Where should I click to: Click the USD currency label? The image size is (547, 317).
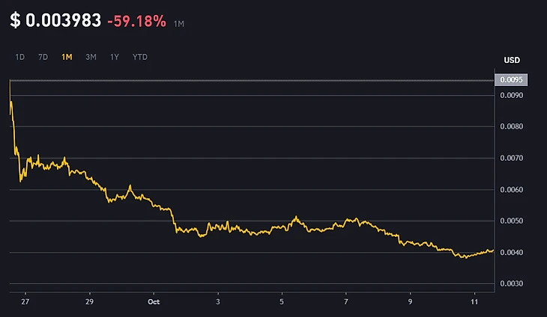click(512, 60)
